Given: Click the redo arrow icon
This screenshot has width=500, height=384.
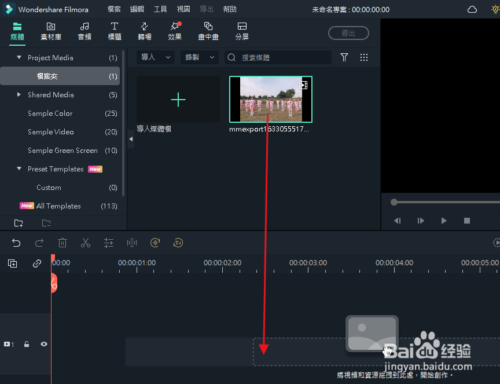Looking at the screenshot, I should pos(39,243).
